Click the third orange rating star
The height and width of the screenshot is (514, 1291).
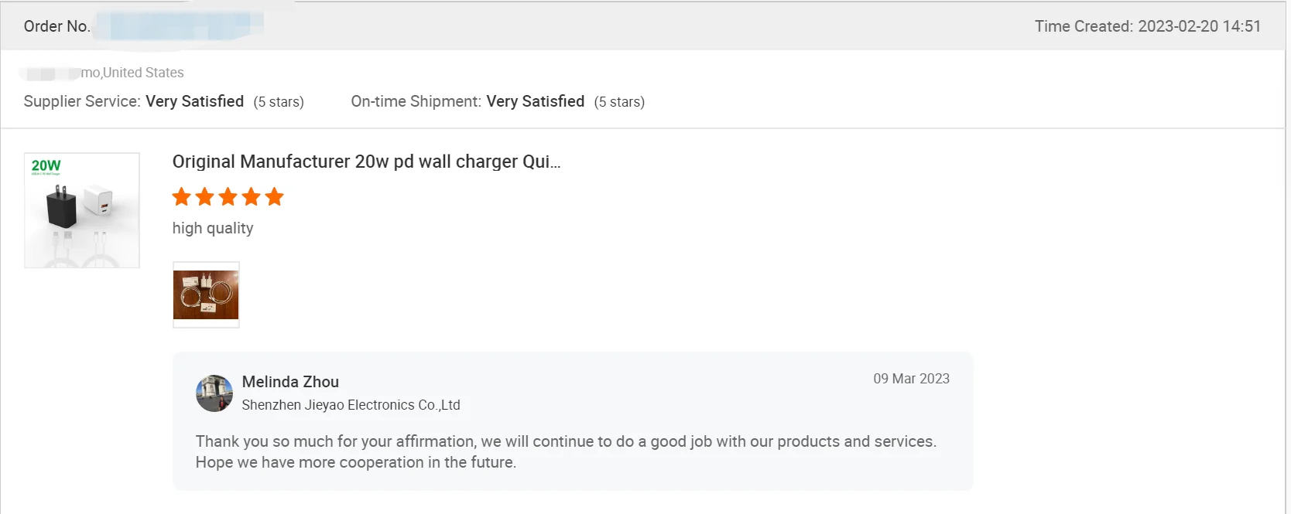pyautogui.click(x=228, y=197)
